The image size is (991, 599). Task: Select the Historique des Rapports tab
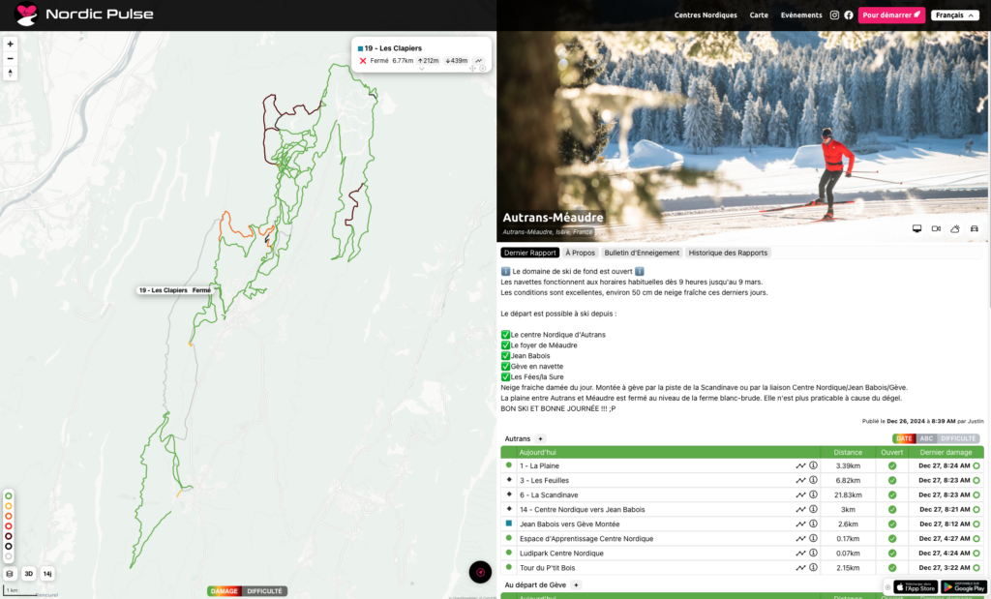[728, 253]
